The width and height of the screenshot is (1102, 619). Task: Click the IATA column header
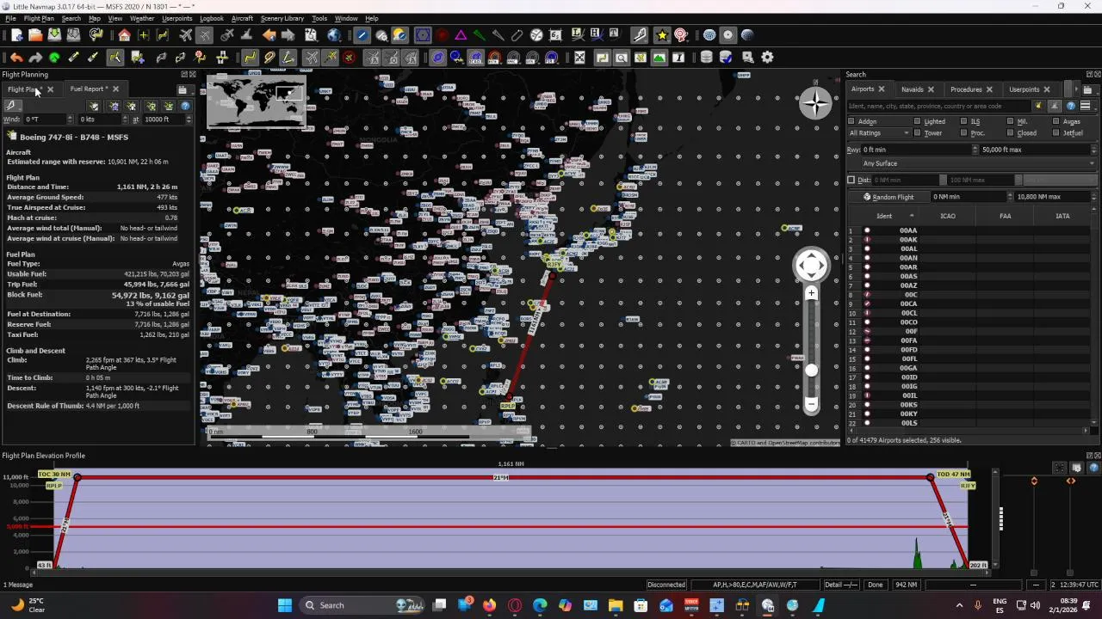tap(1062, 216)
